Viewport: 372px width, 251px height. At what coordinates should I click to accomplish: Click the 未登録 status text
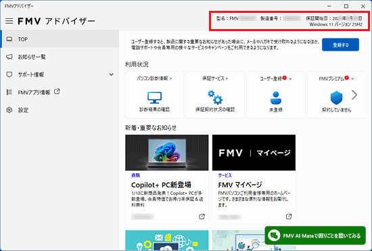pyautogui.click(x=276, y=110)
